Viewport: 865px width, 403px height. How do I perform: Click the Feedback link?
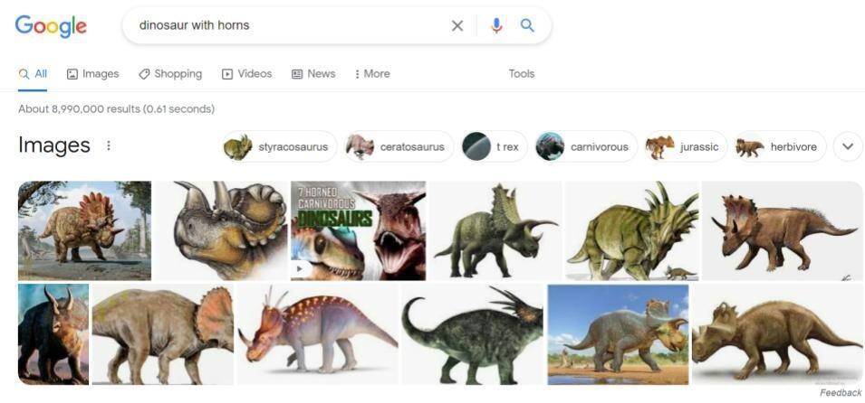pyautogui.click(x=840, y=393)
